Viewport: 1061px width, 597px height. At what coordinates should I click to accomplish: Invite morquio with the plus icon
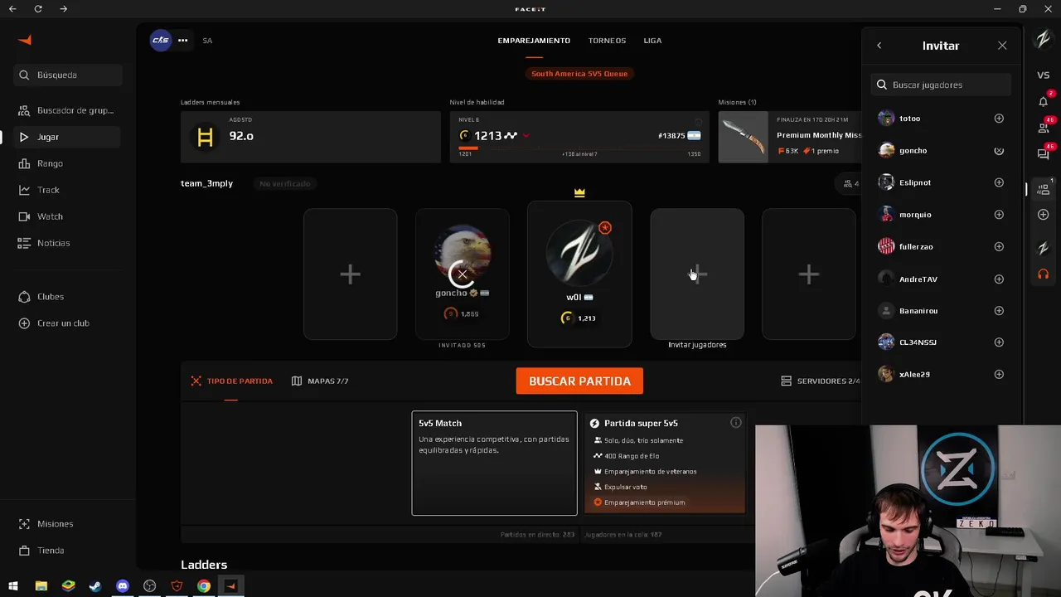[x=999, y=215]
